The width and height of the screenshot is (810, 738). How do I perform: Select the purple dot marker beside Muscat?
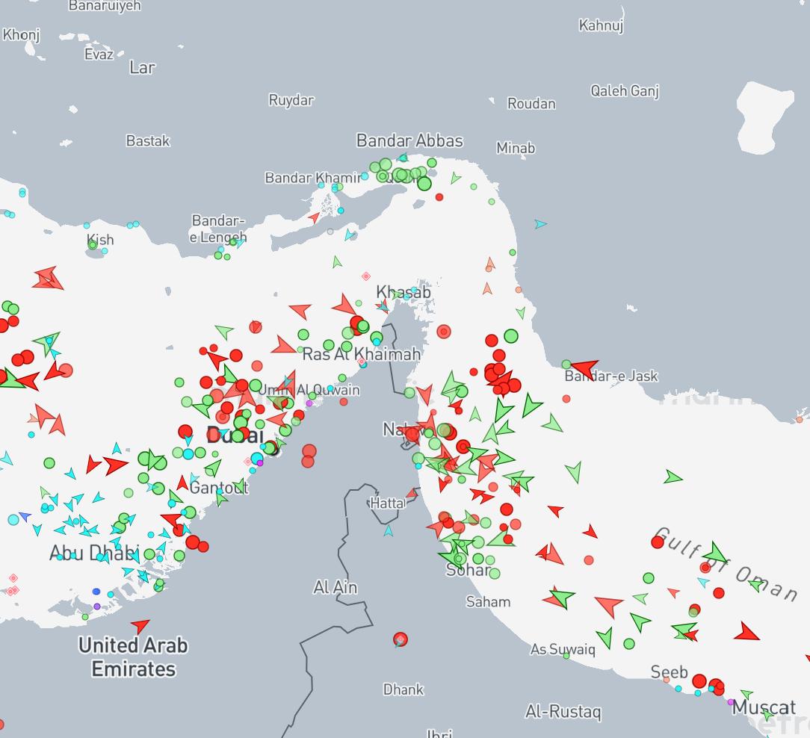click(731, 702)
